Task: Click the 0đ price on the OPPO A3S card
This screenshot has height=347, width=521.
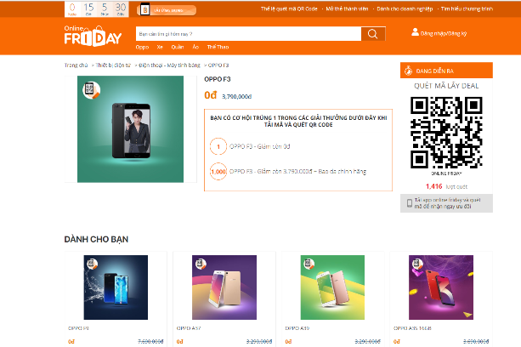Action: pos(397,341)
